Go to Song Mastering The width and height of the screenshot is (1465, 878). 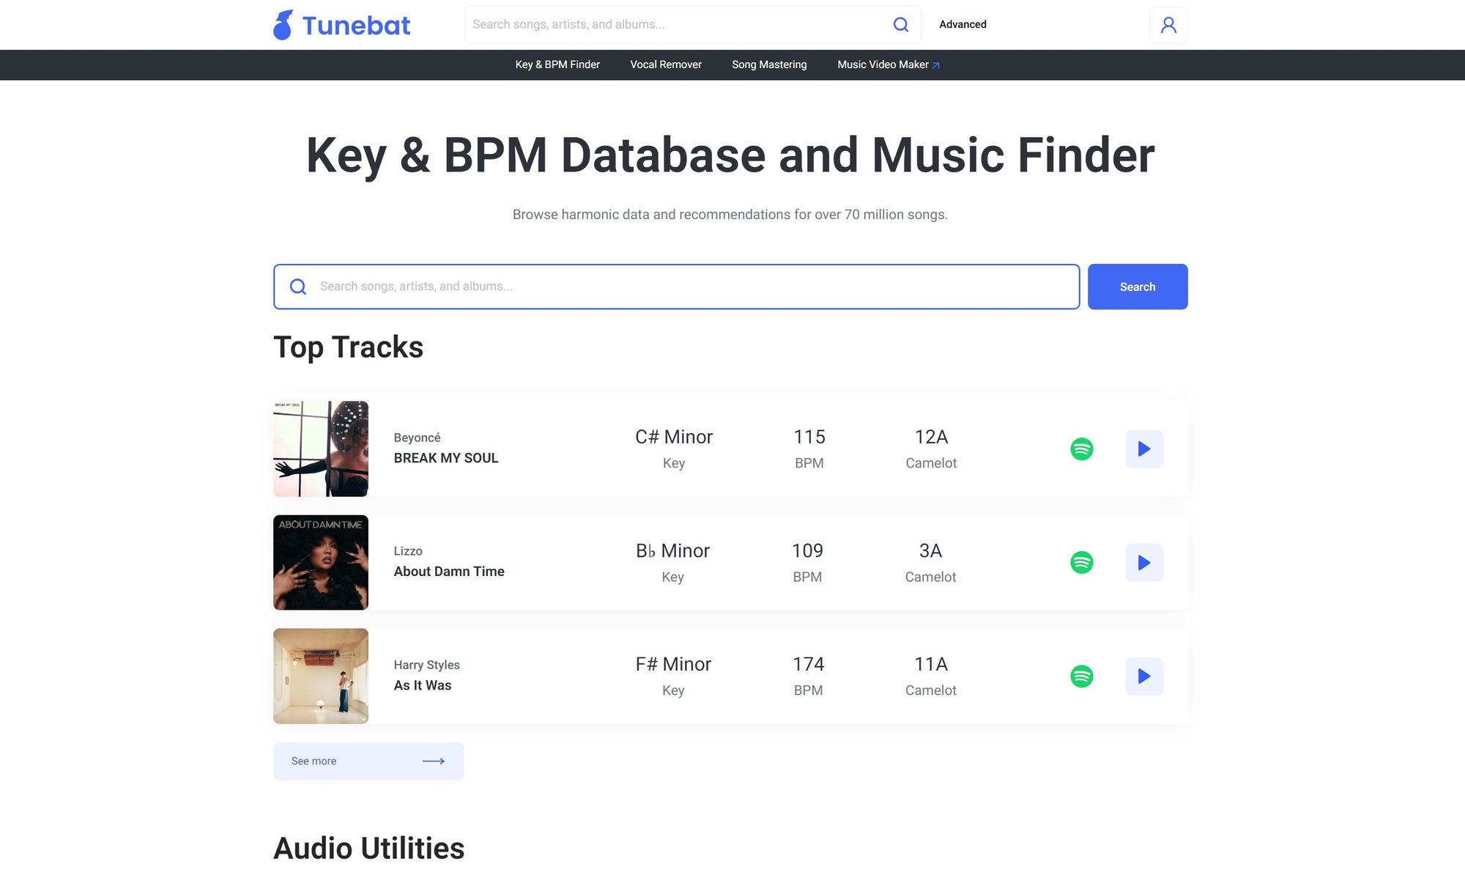[768, 64]
